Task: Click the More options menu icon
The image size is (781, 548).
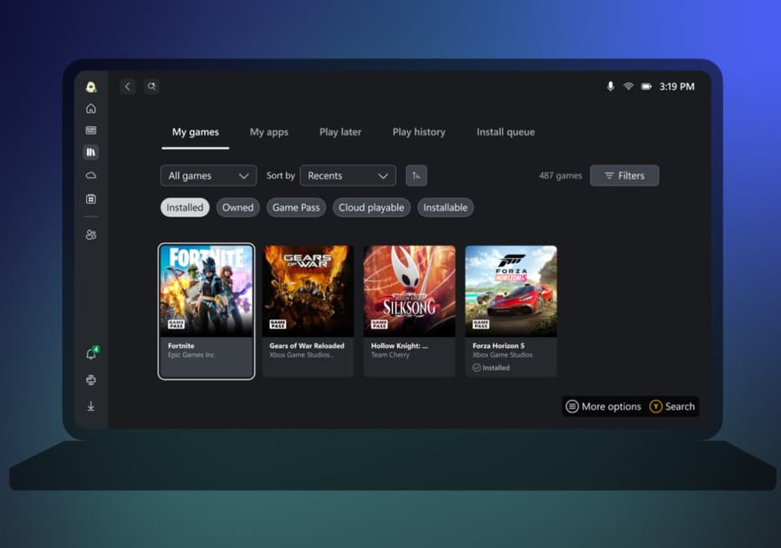Action: tap(572, 407)
